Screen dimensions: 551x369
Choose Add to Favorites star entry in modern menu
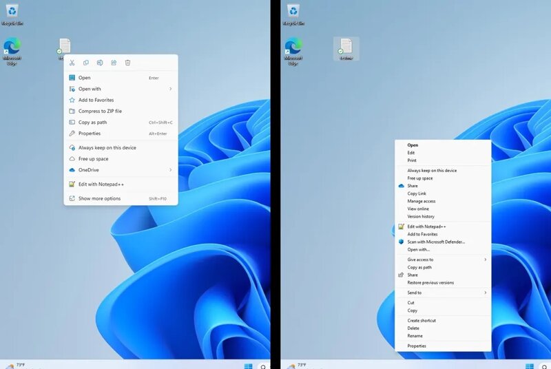(121, 100)
